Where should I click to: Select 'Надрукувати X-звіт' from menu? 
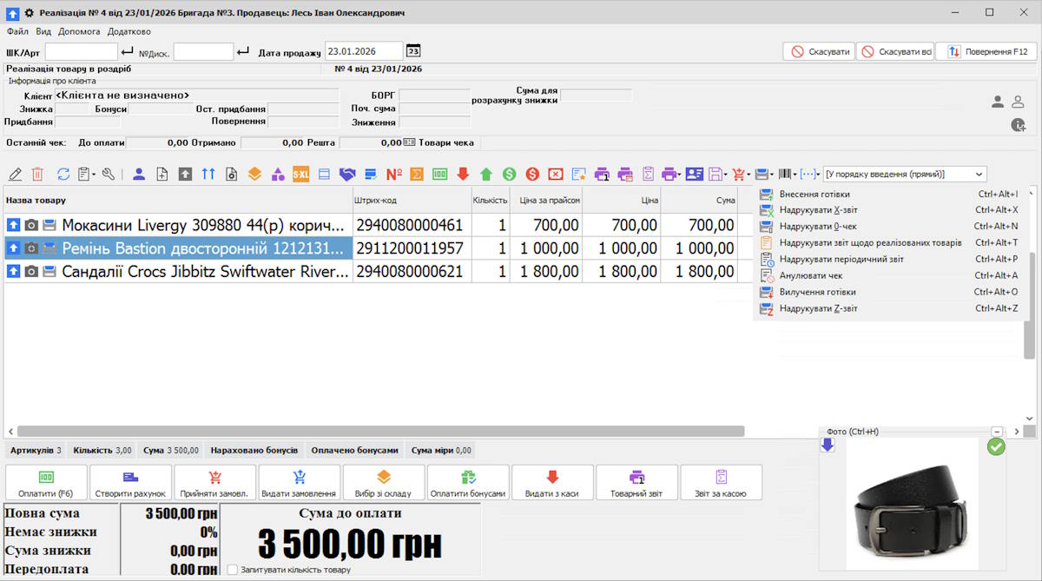coord(819,210)
